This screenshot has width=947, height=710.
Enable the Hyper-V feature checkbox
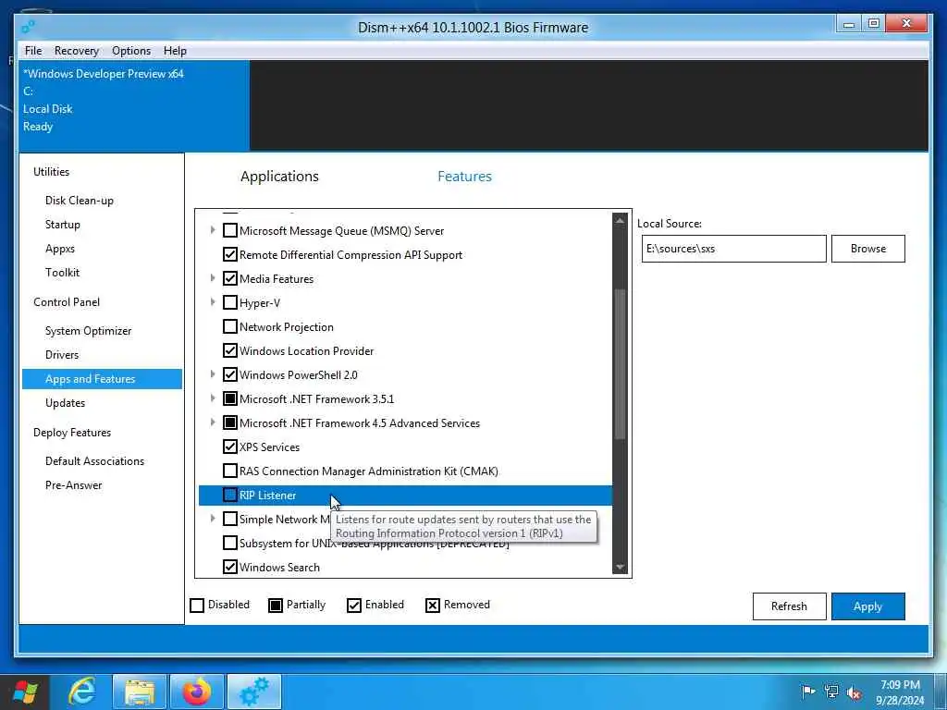point(229,302)
